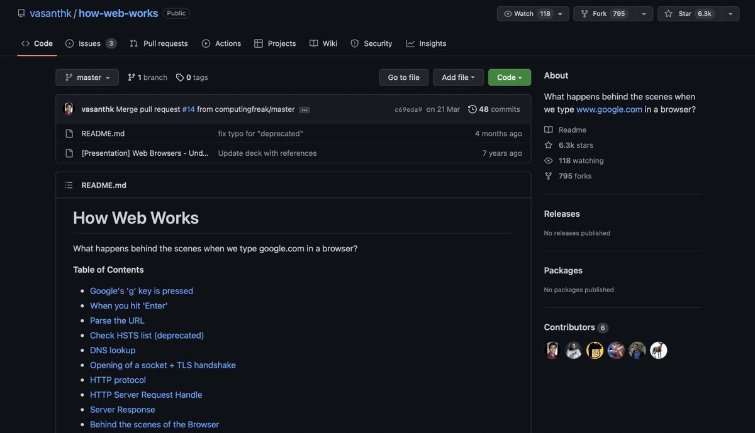This screenshot has height=433, width=755.
Task: Jump to HTTP Server Request Handle
Action: pyautogui.click(x=146, y=395)
